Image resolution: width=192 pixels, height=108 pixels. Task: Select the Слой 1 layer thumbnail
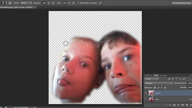click(151, 93)
